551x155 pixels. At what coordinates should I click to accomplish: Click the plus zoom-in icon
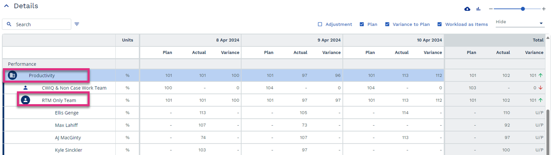coord(544,9)
